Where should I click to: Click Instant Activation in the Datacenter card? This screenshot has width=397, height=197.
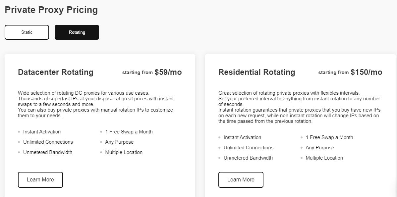click(42, 132)
